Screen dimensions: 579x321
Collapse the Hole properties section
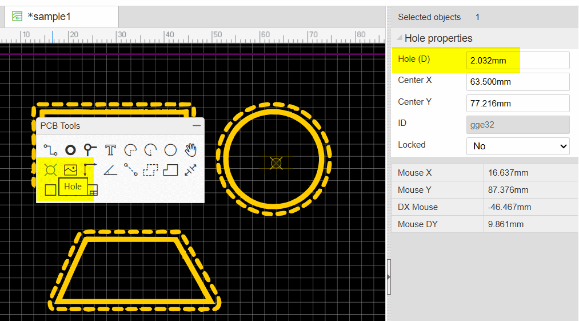pos(400,38)
